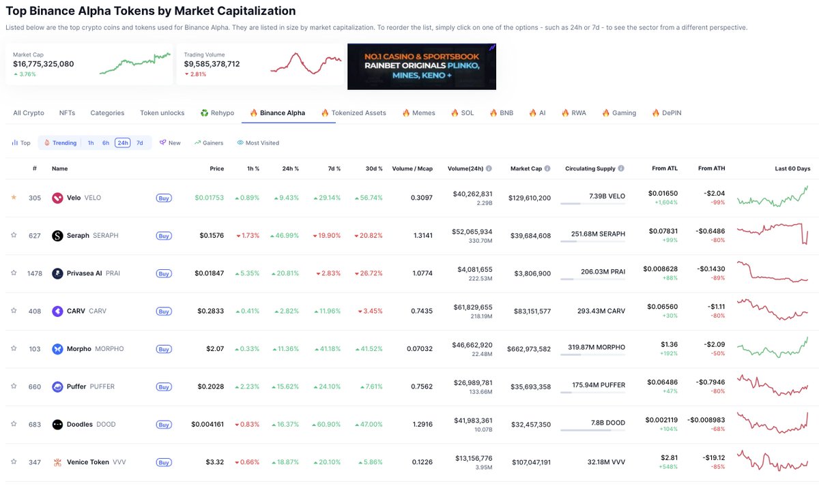This screenshot has width=819, height=486.
Task: Click the SOL flame icon
Action: (x=455, y=113)
